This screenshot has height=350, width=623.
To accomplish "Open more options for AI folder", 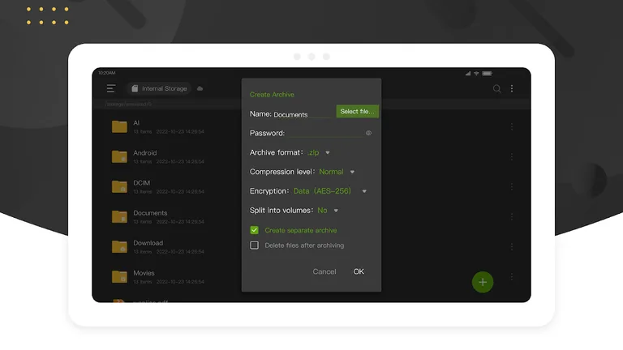I will click(512, 126).
